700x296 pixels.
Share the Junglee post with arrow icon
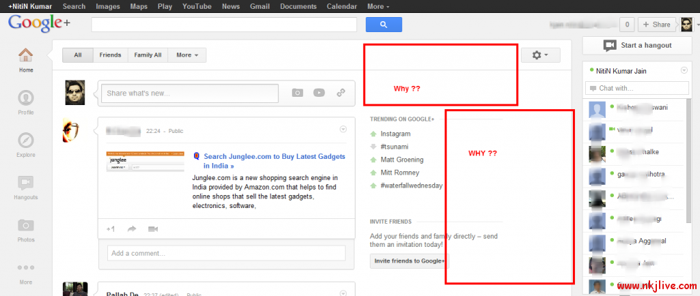click(132, 229)
